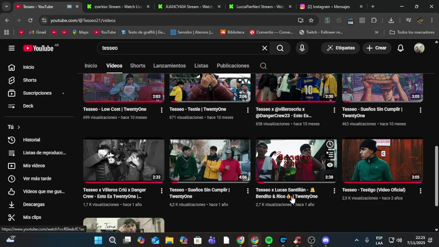
Task: Open the notifications bell
Action: point(400,48)
